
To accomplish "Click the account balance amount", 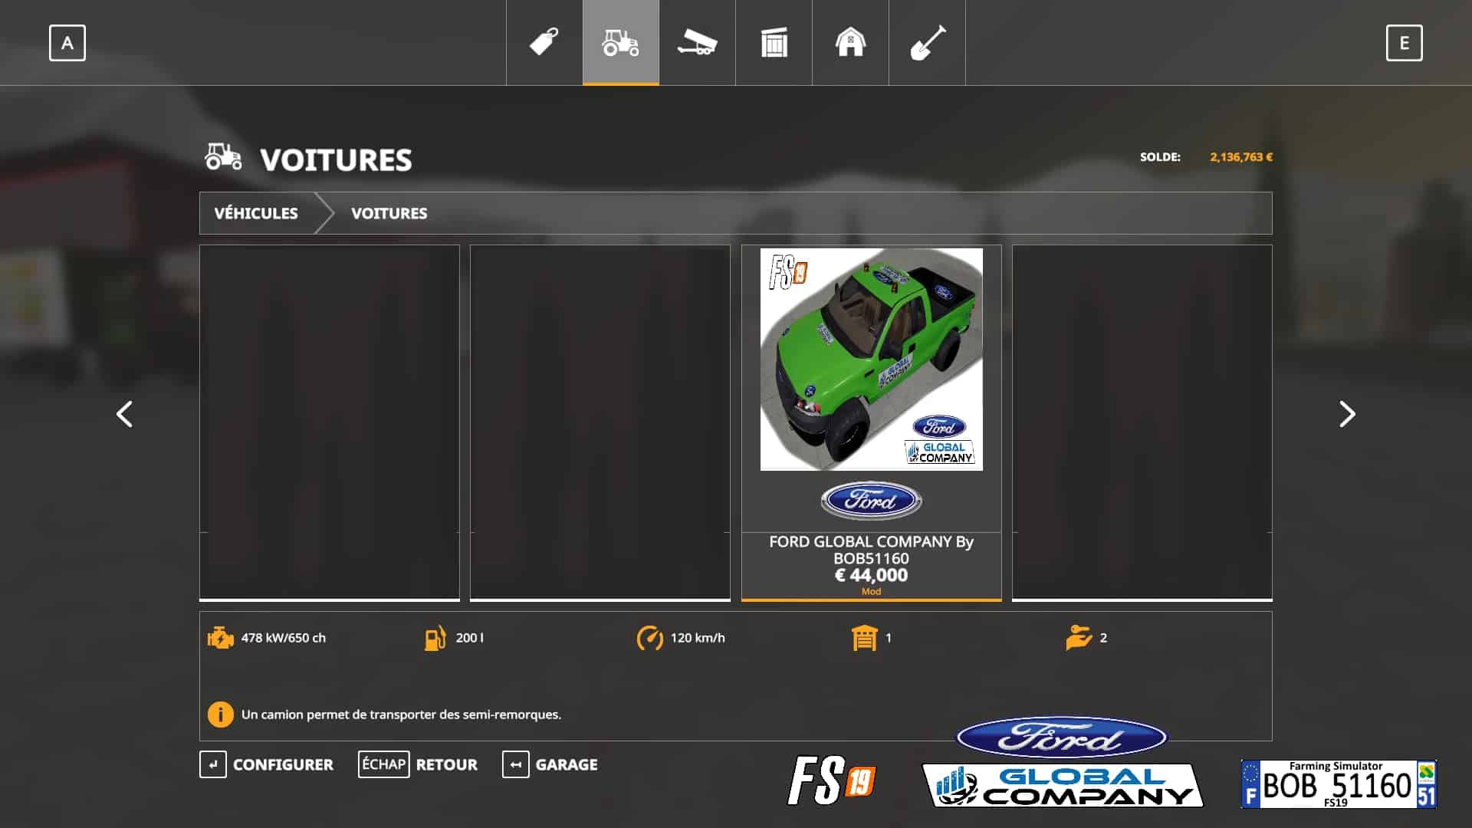I will click(1240, 156).
